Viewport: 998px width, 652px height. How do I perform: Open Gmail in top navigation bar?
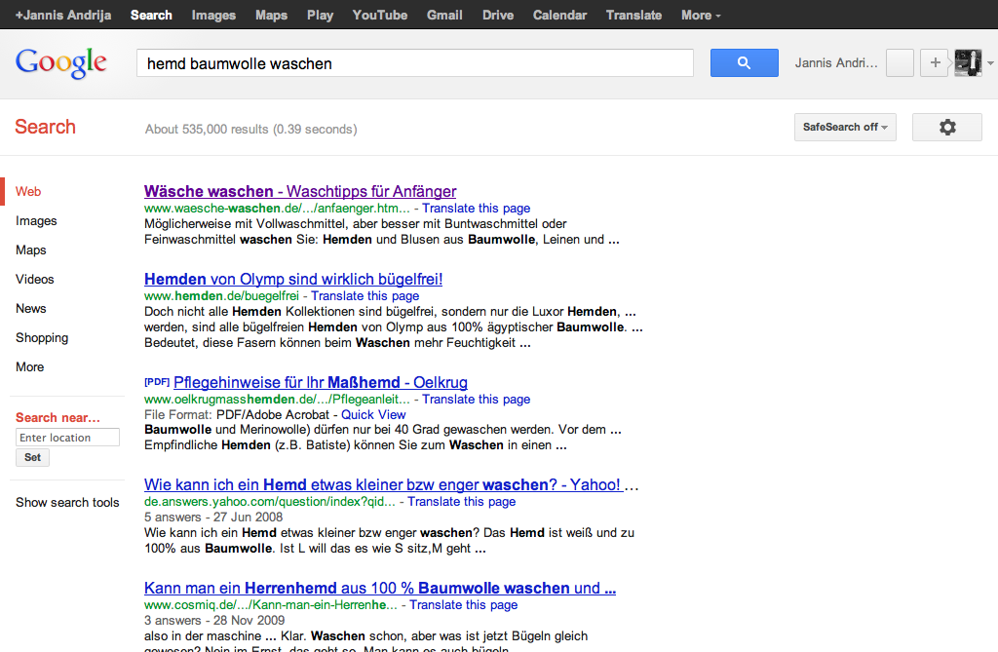[444, 16]
